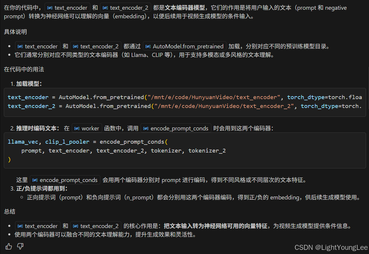Click the 推理时编码文本 list item title
This screenshot has width=369, height=254.
(38, 128)
